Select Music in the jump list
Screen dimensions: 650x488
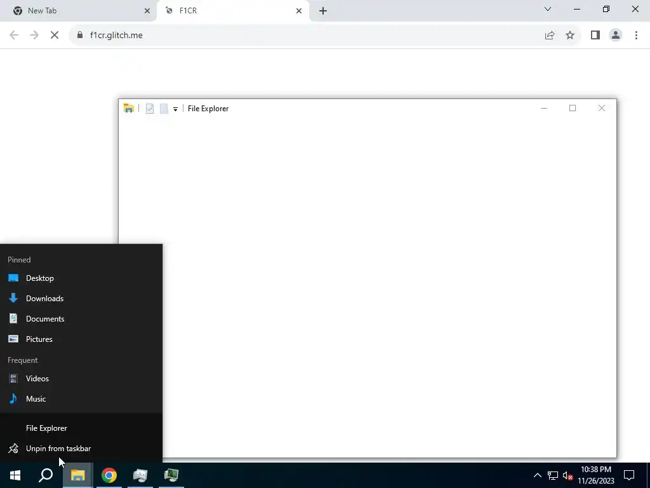click(x=81, y=399)
